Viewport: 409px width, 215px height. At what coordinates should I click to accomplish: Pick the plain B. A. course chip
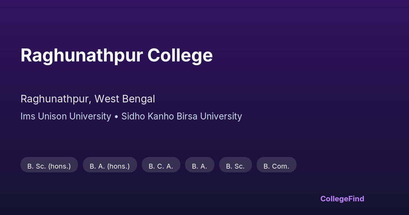click(199, 166)
